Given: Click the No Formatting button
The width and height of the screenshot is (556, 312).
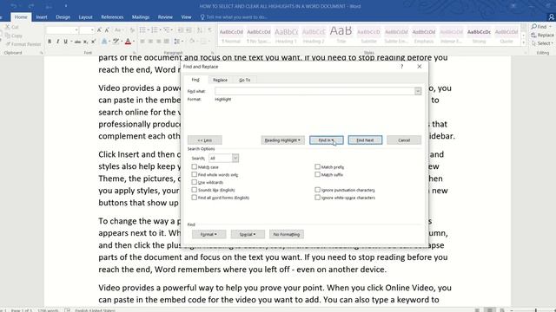Looking at the screenshot, I should 286,234.
